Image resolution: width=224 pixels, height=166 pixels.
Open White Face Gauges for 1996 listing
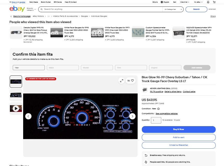point(76,30)
